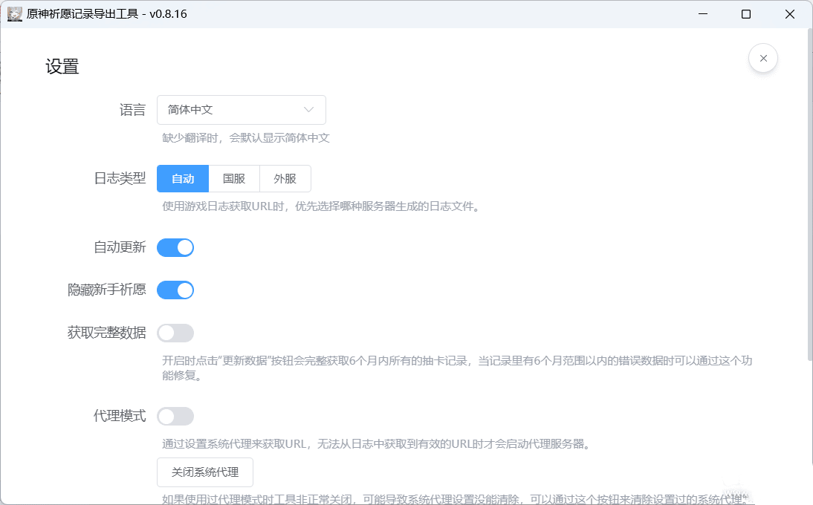Image resolution: width=813 pixels, height=505 pixels.
Task: Turn on the 代理模式 toggle
Action: (175, 416)
